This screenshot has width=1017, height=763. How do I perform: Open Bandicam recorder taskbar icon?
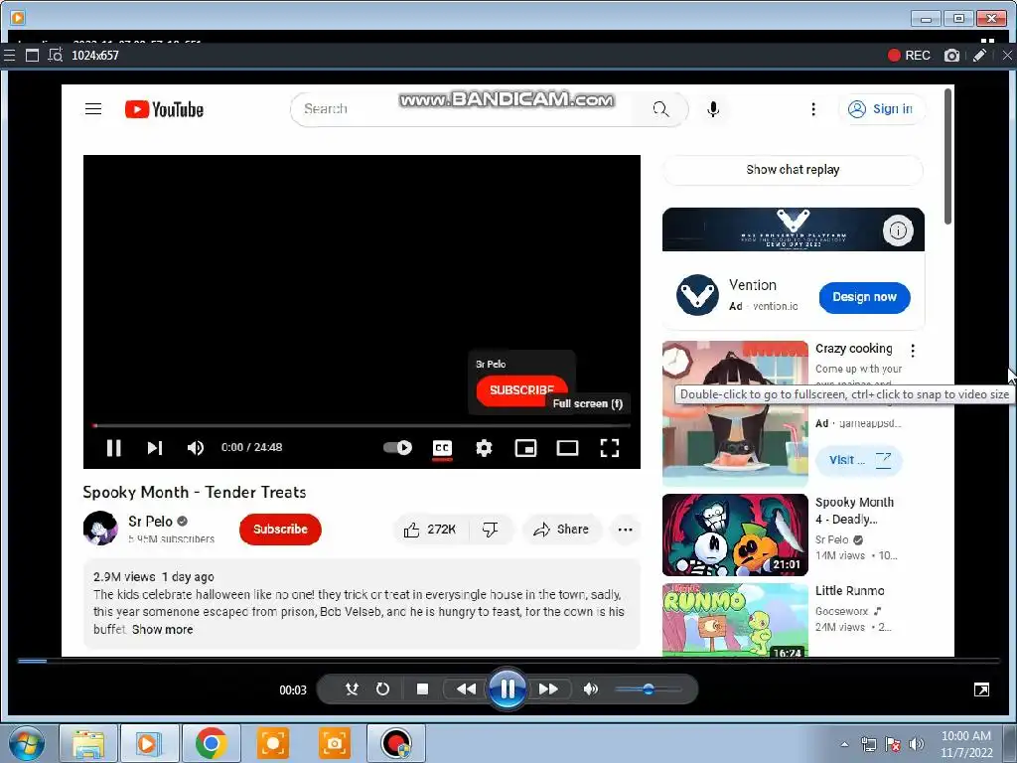coord(396,743)
